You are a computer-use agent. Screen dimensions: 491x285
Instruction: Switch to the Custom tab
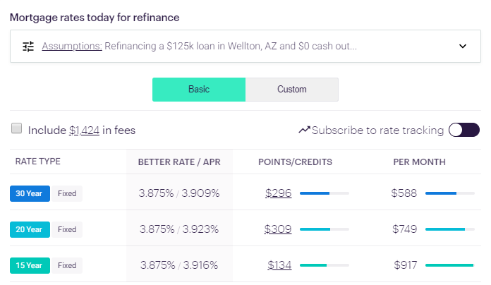(292, 90)
